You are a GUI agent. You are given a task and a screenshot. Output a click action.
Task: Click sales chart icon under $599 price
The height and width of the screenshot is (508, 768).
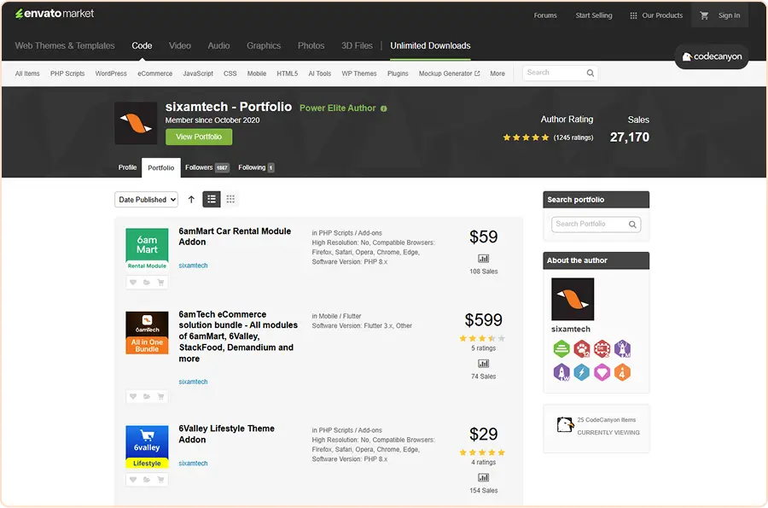pyautogui.click(x=484, y=364)
